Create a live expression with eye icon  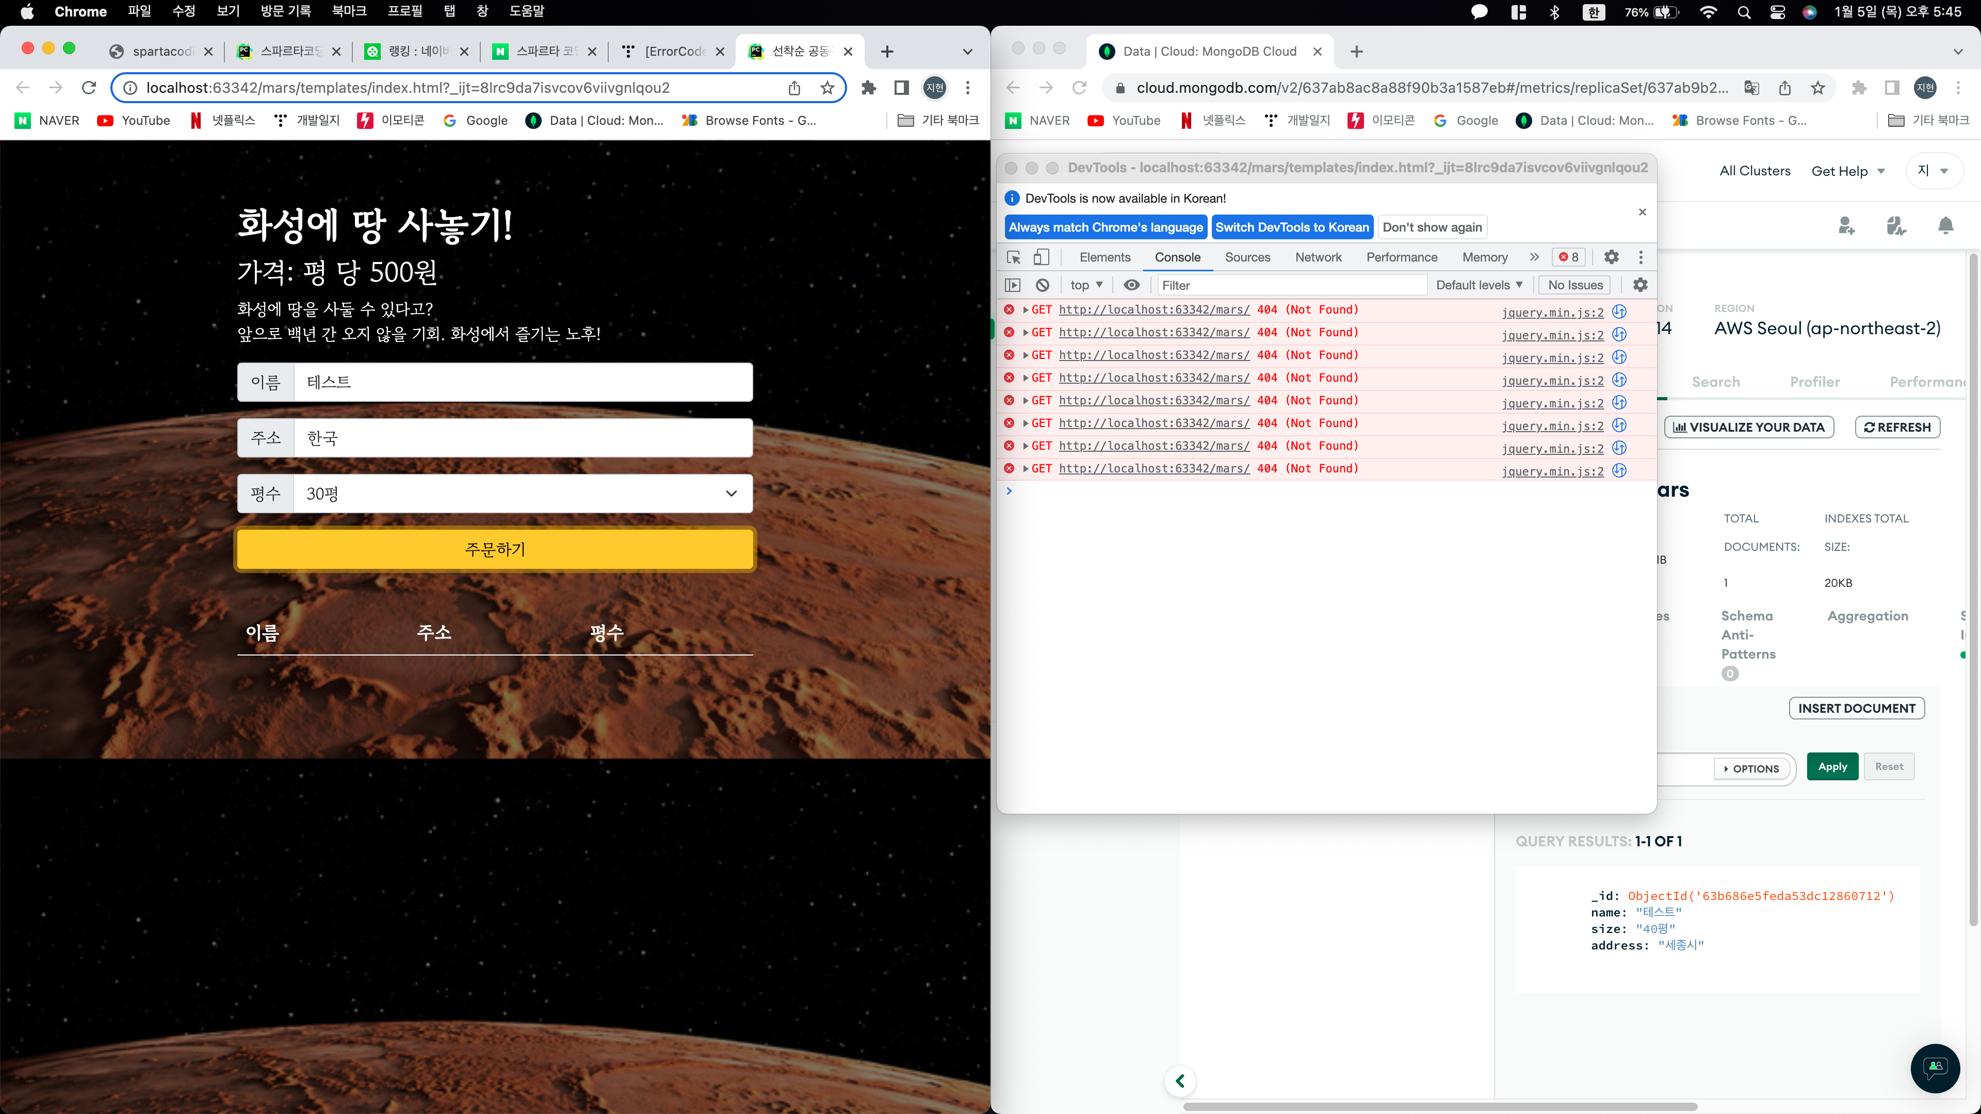[x=1131, y=285]
